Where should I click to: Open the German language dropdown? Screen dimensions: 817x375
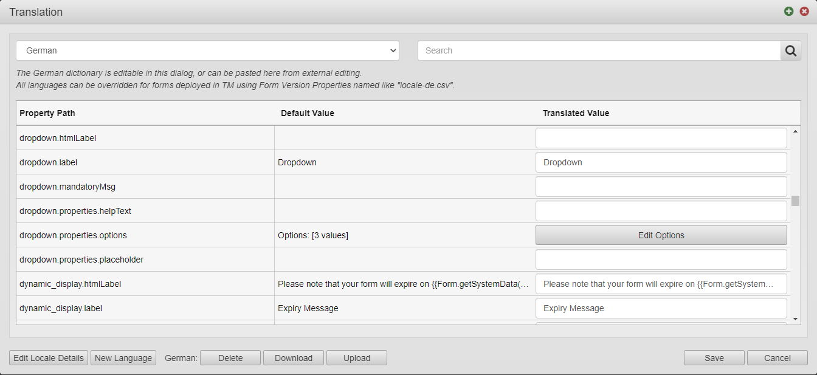208,51
